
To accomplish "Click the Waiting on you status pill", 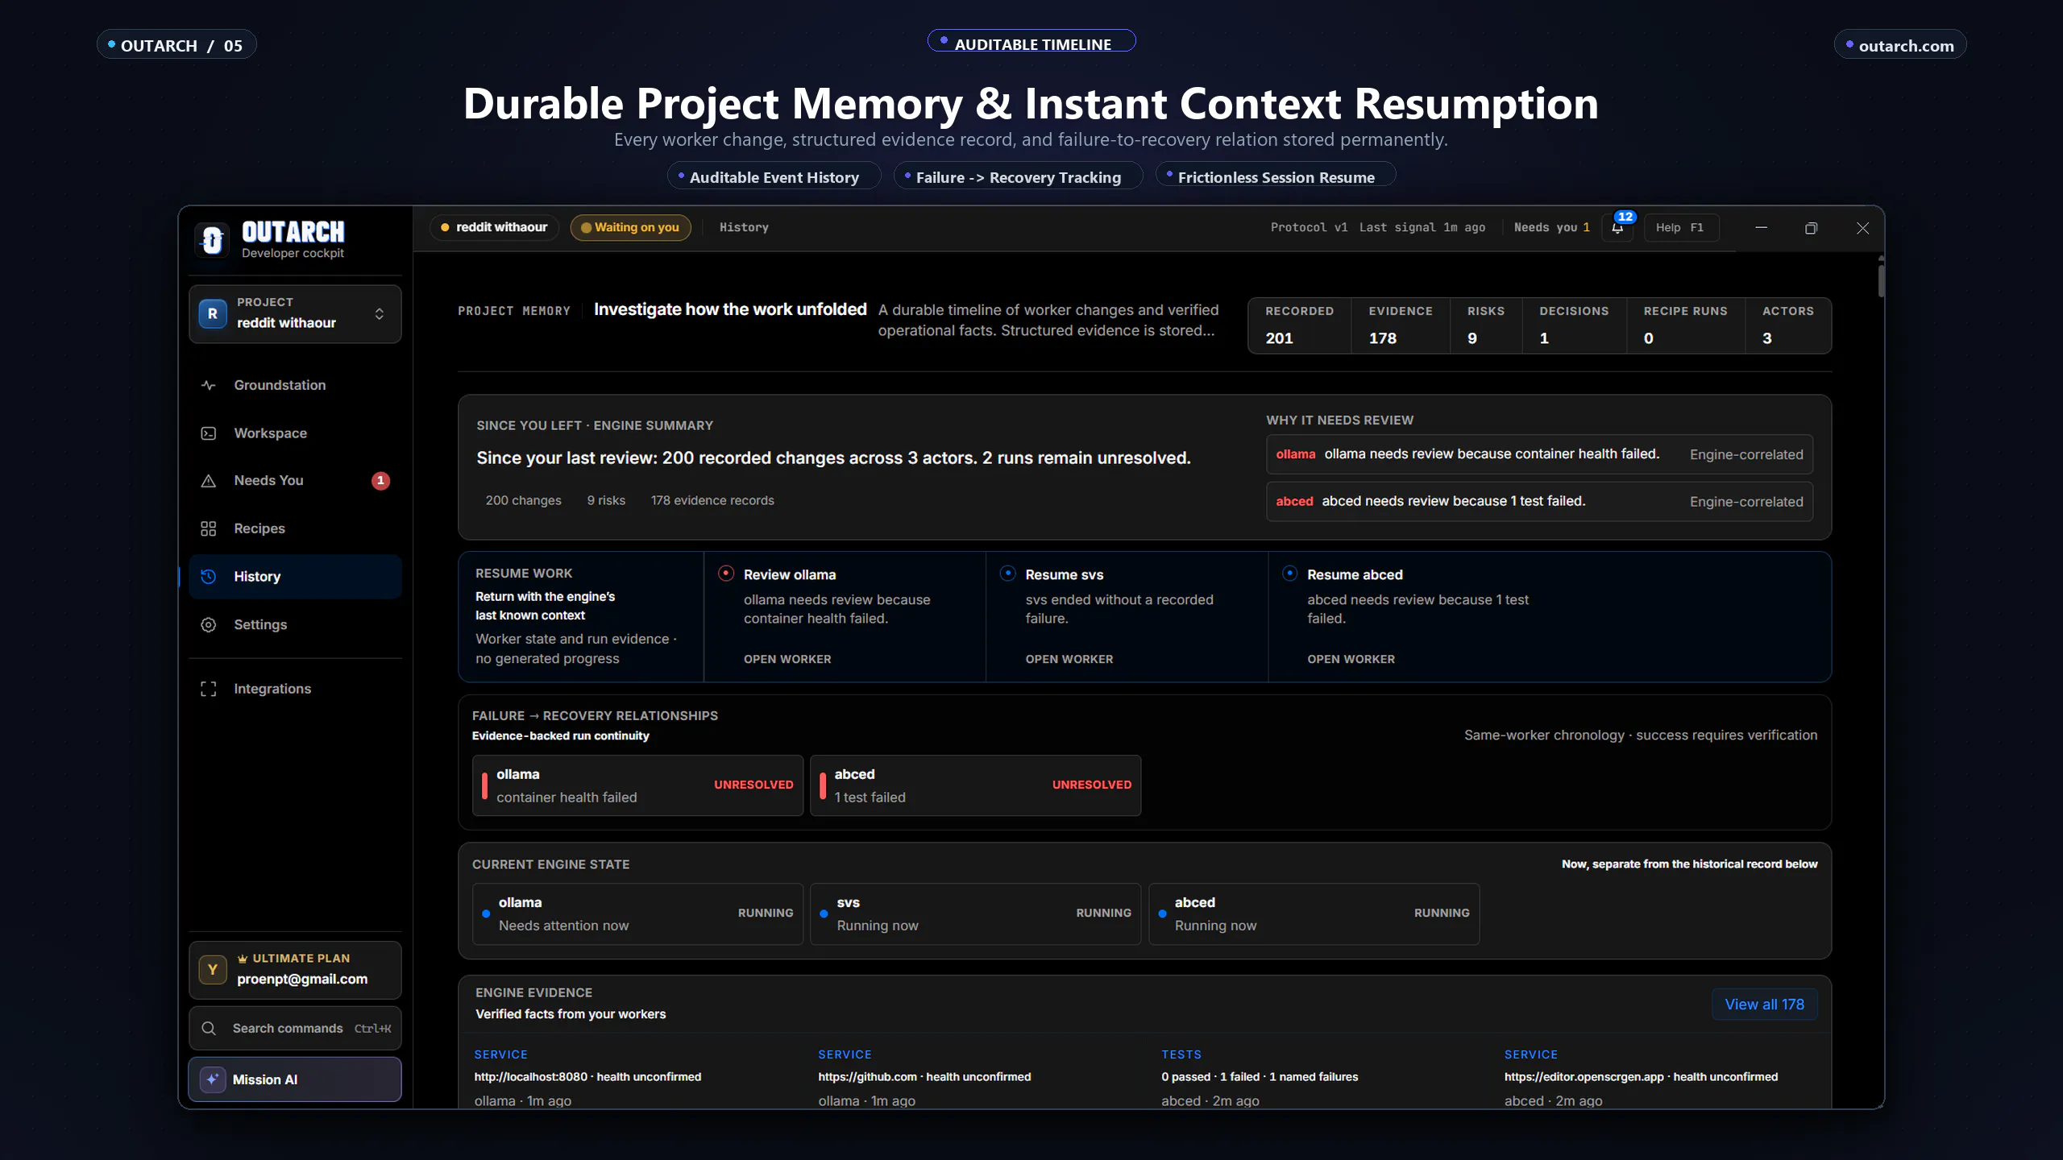I will (x=630, y=227).
